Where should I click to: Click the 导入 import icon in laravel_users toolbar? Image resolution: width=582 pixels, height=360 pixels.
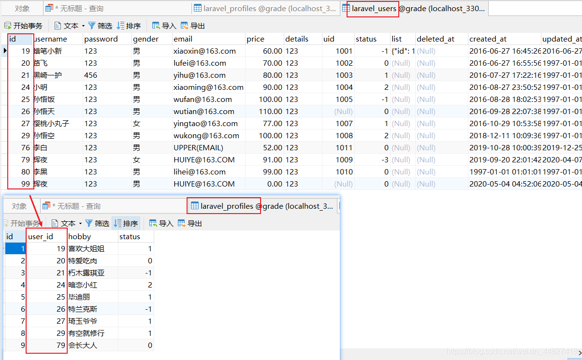(156, 26)
